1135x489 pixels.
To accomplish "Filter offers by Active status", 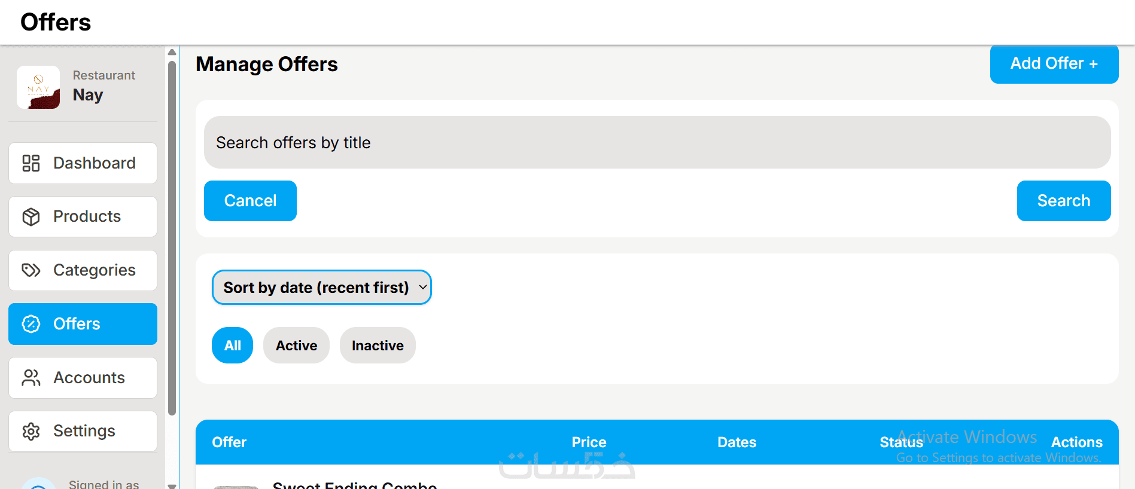I will coord(296,346).
